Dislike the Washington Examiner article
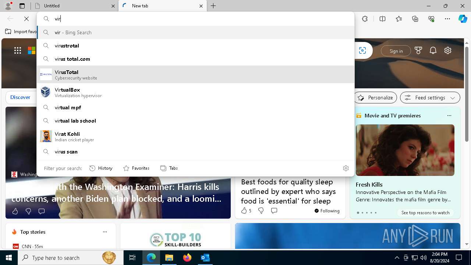The height and width of the screenshot is (265, 471). (28, 211)
